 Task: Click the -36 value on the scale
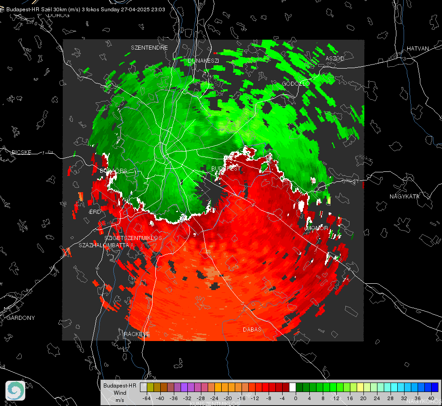pos(174,398)
